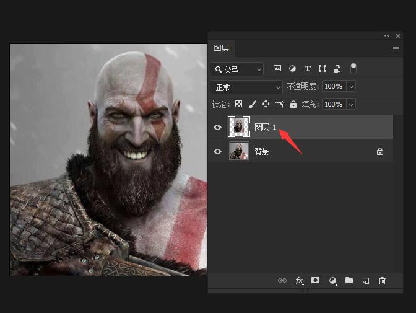Lock transparent pixels checkerboard icon
416x313 pixels.
[238, 104]
